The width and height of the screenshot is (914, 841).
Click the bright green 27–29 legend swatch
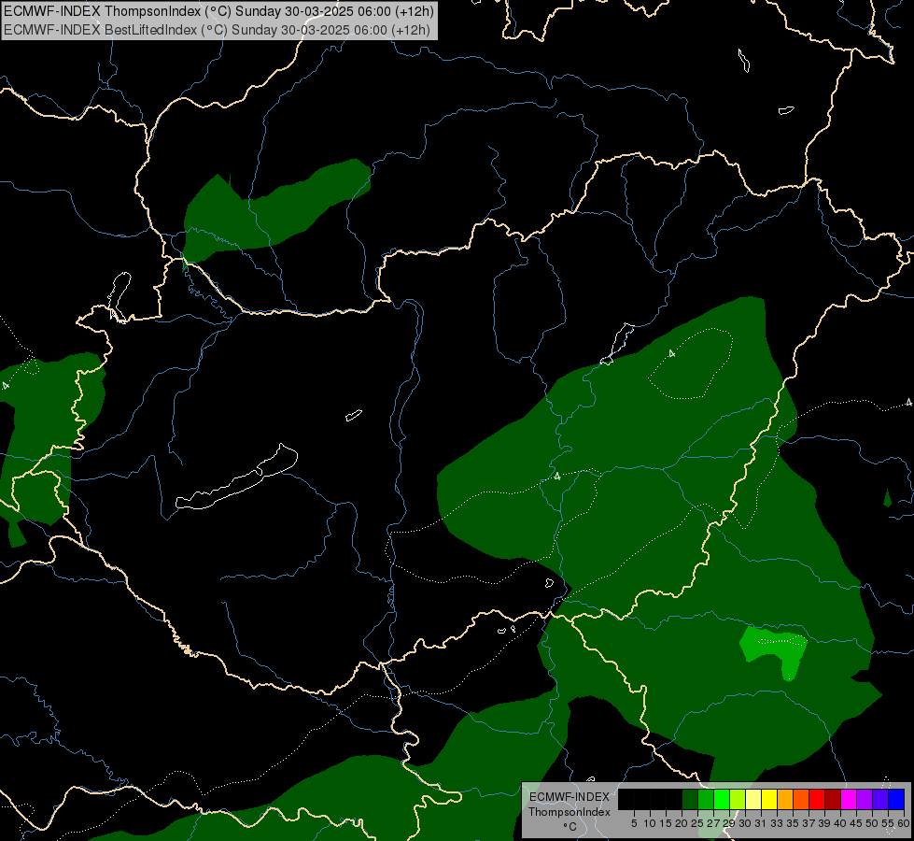click(x=722, y=799)
